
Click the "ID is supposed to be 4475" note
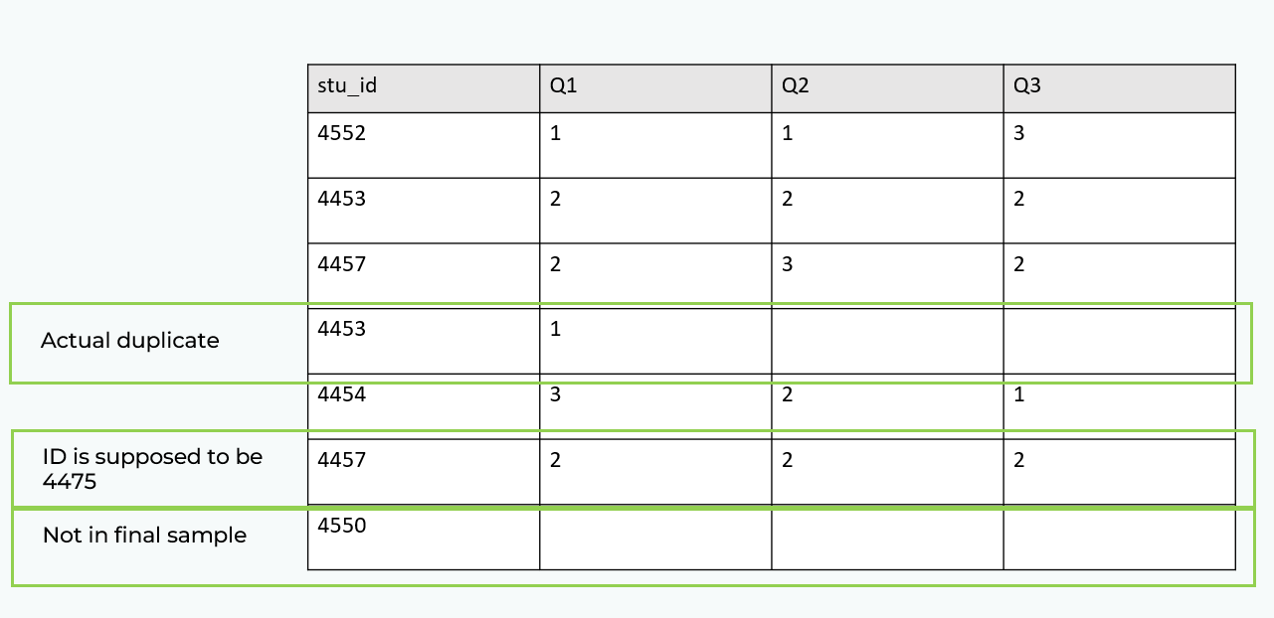pyautogui.click(x=152, y=468)
